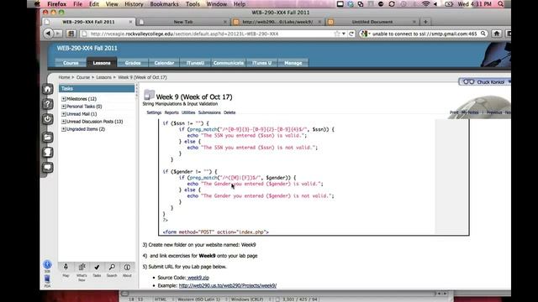Open the About info icon

pyautogui.click(x=127, y=267)
